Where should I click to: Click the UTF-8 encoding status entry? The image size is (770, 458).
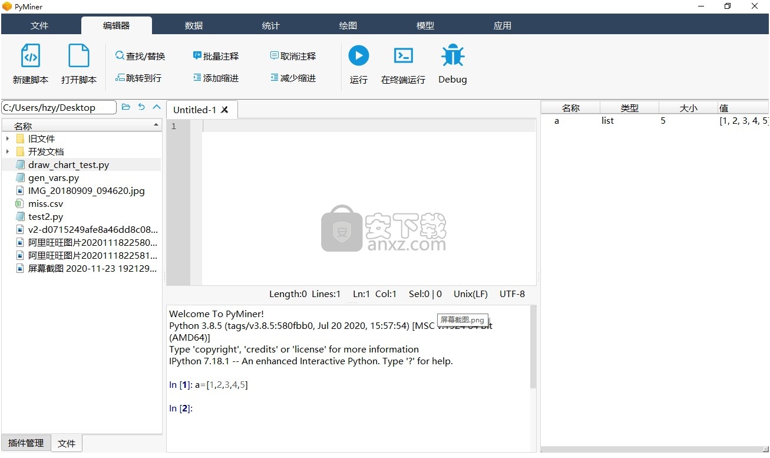tap(512, 294)
